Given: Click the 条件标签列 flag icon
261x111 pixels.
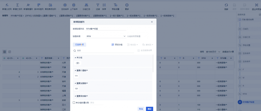Looking at the screenshot, I should coord(39,5).
